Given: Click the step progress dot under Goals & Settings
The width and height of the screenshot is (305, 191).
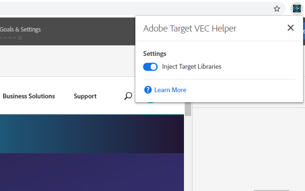Looking at the screenshot, I should (x=20, y=37).
